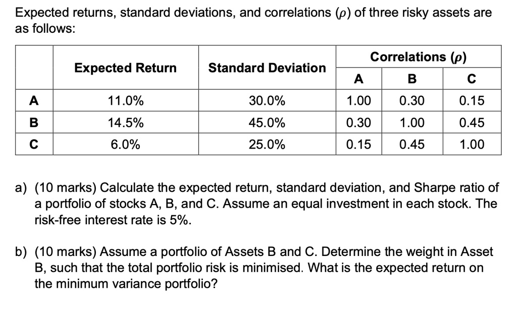Click the Correlations (ρ) table header
This screenshot has height=319, width=517.
(419, 57)
